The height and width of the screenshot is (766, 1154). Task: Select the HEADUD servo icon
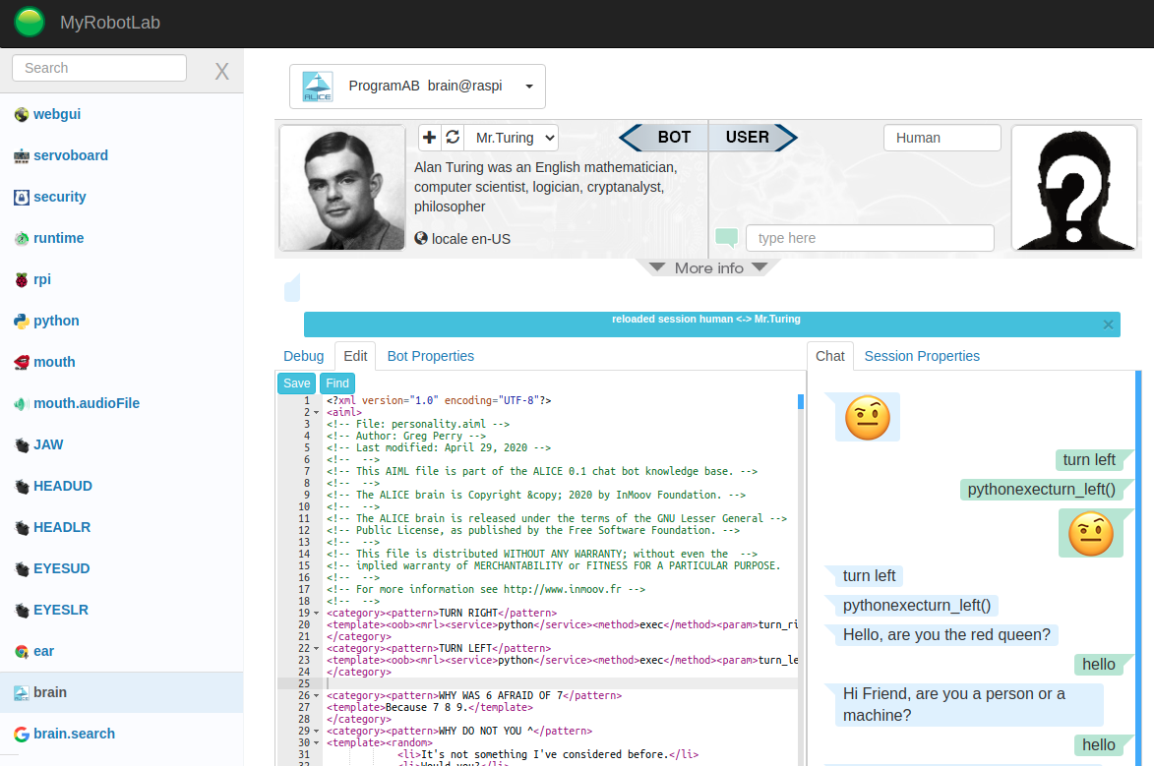tap(22, 487)
